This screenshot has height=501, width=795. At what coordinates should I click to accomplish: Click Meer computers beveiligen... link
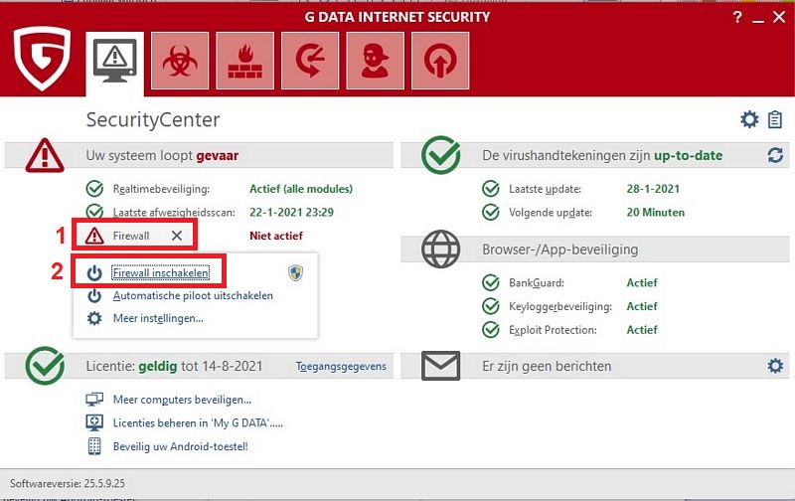point(182,400)
